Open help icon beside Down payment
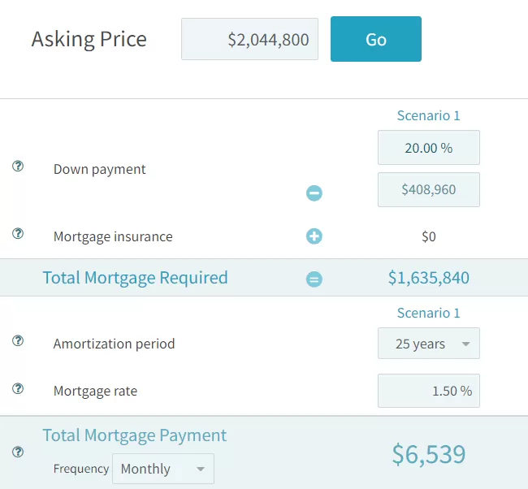Screen dimensions: 528x489 (x=18, y=166)
